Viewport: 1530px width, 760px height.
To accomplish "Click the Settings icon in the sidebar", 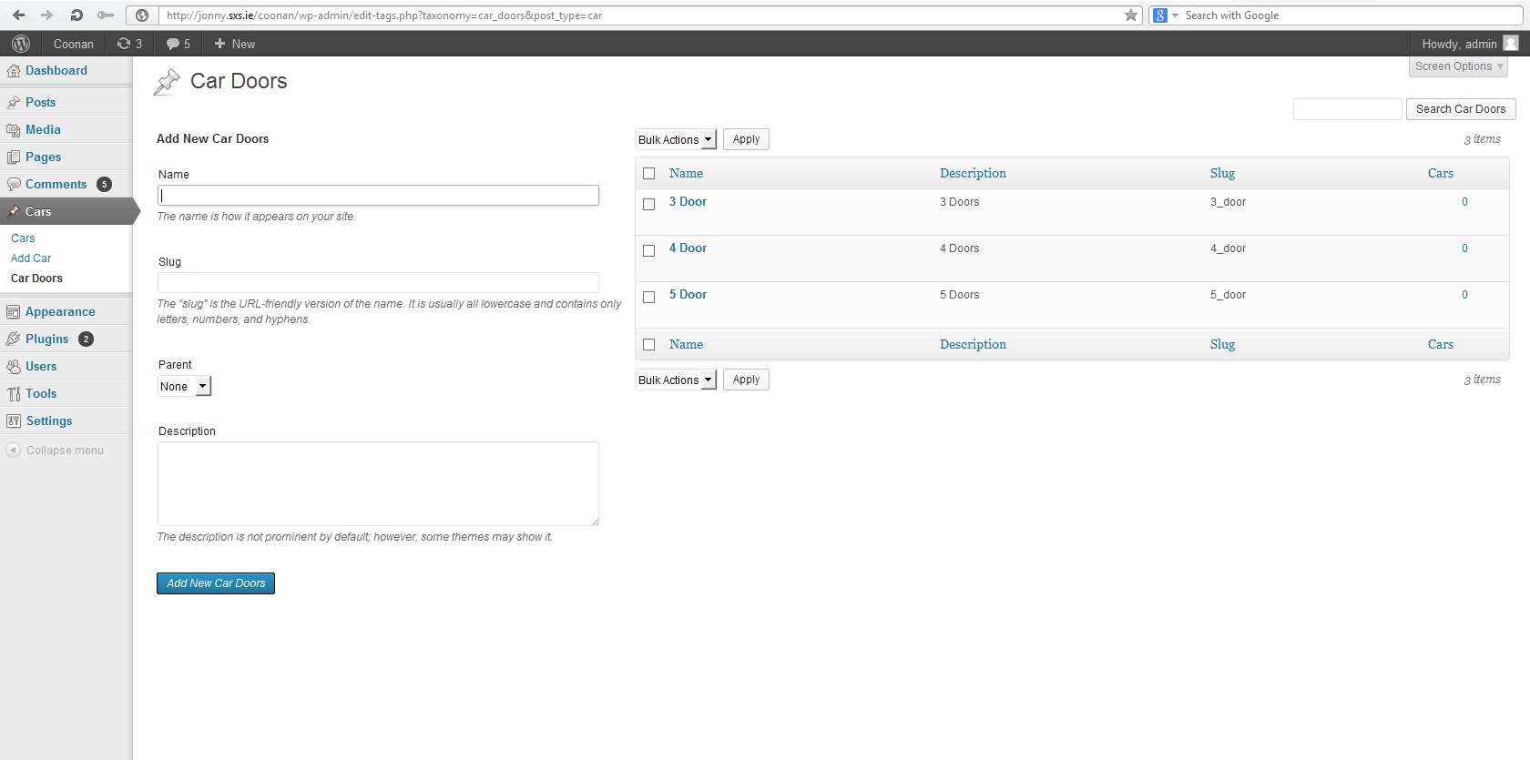I will (x=13, y=421).
